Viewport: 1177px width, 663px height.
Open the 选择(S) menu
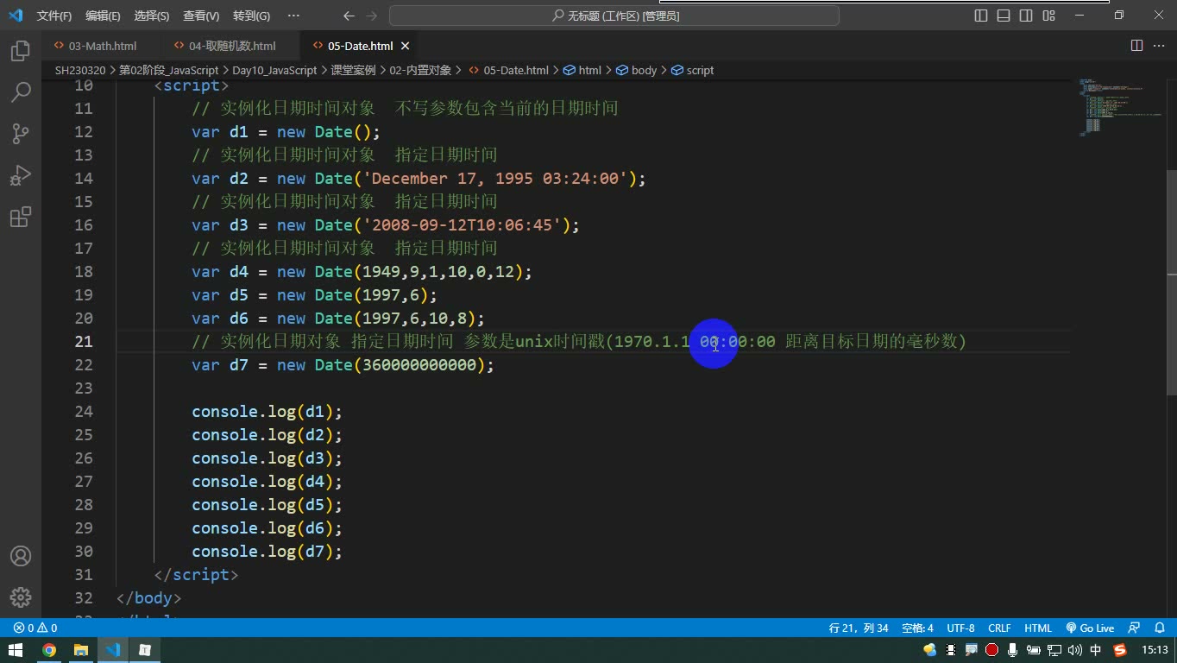click(x=152, y=16)
